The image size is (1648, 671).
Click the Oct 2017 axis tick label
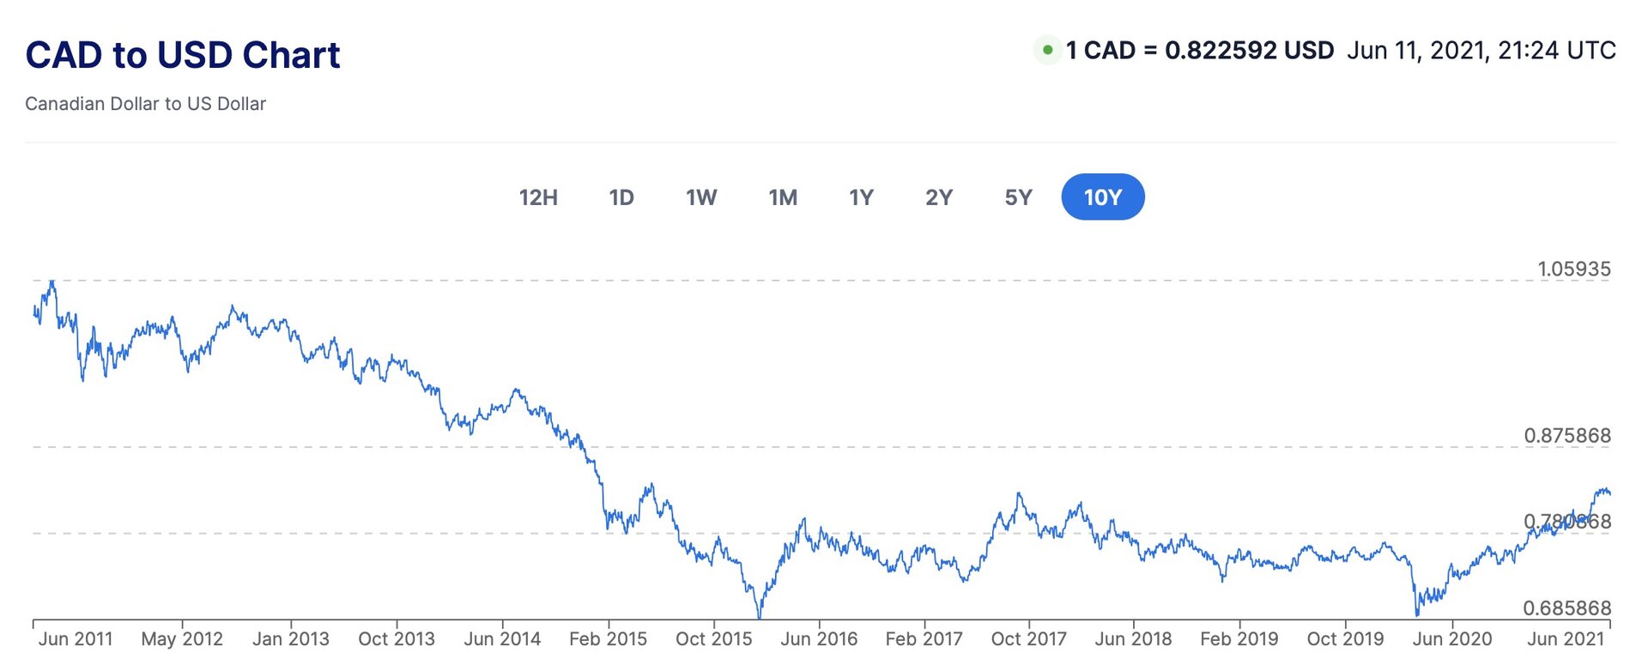tap(1028, 639)
